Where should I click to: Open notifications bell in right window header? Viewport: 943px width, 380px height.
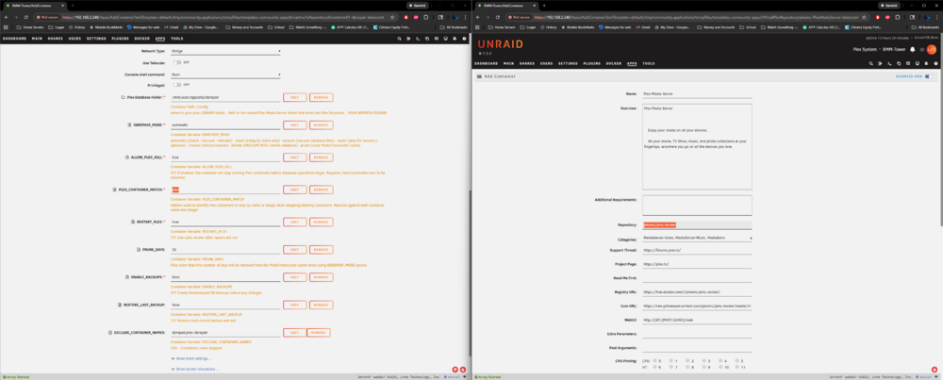tap(912, 49)
